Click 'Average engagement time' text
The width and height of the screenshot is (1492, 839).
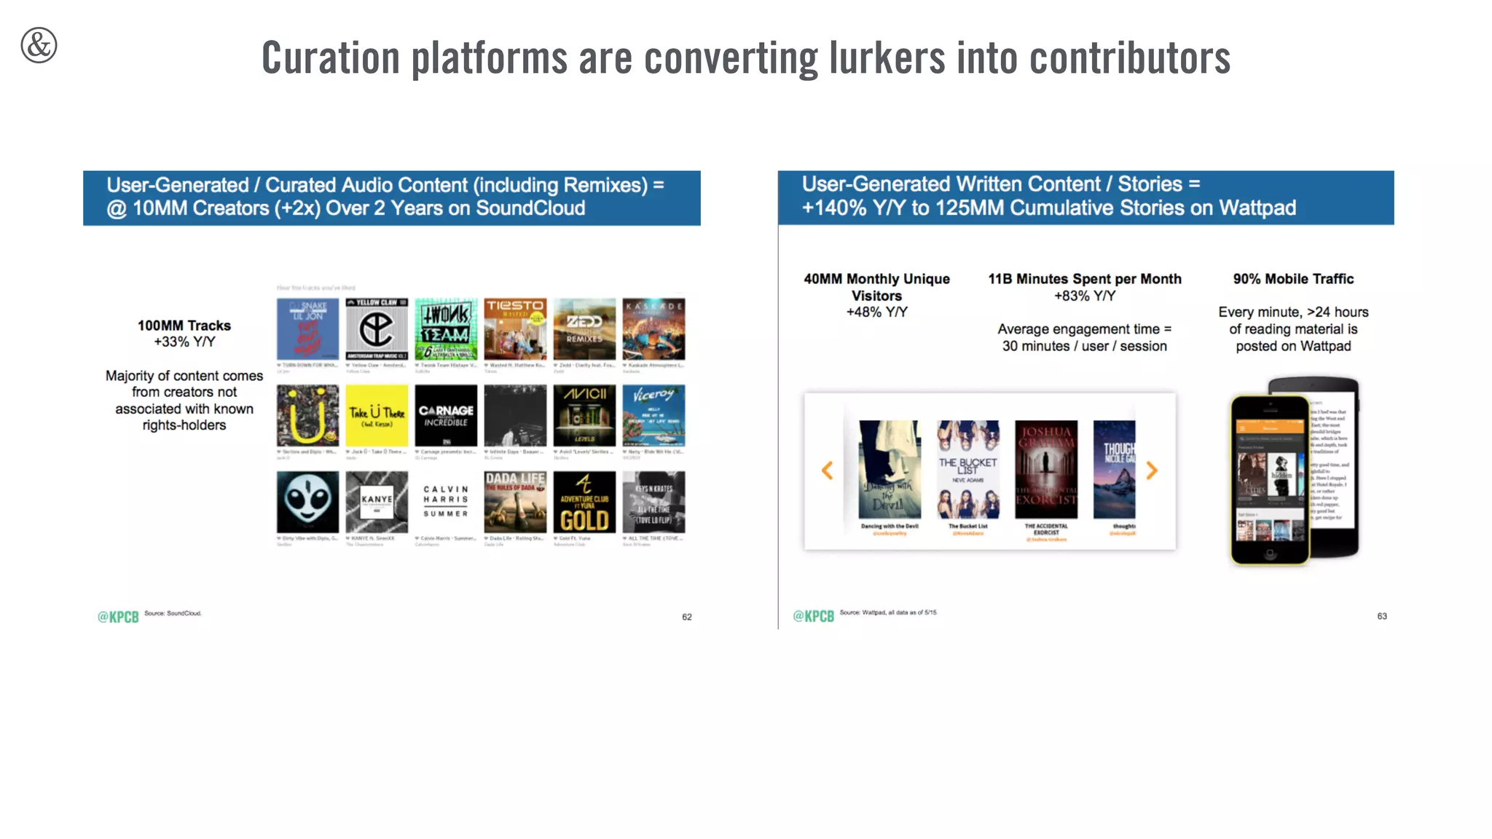tap(1085, 337)
